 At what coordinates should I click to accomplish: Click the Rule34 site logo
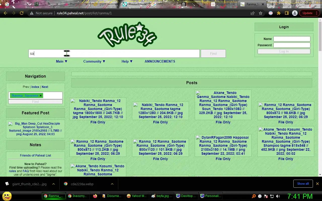tap(127, 34)
